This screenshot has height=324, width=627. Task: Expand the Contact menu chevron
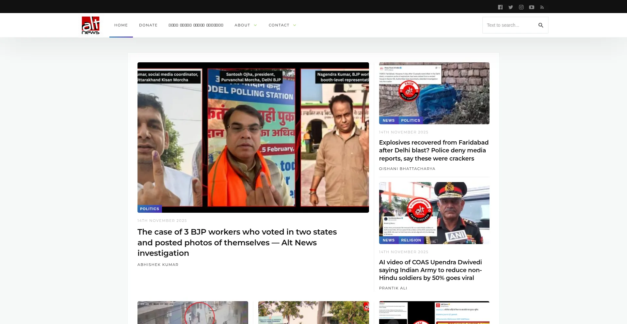tap(295, 25)
